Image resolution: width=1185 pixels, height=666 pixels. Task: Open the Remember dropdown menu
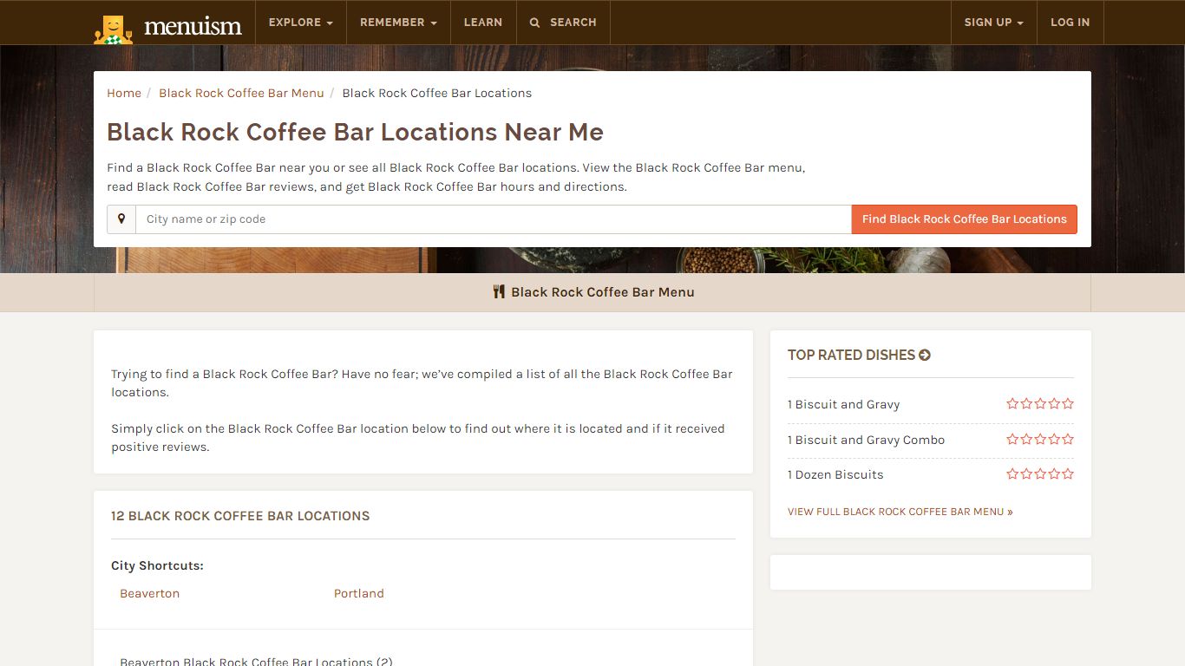[398, 23]
